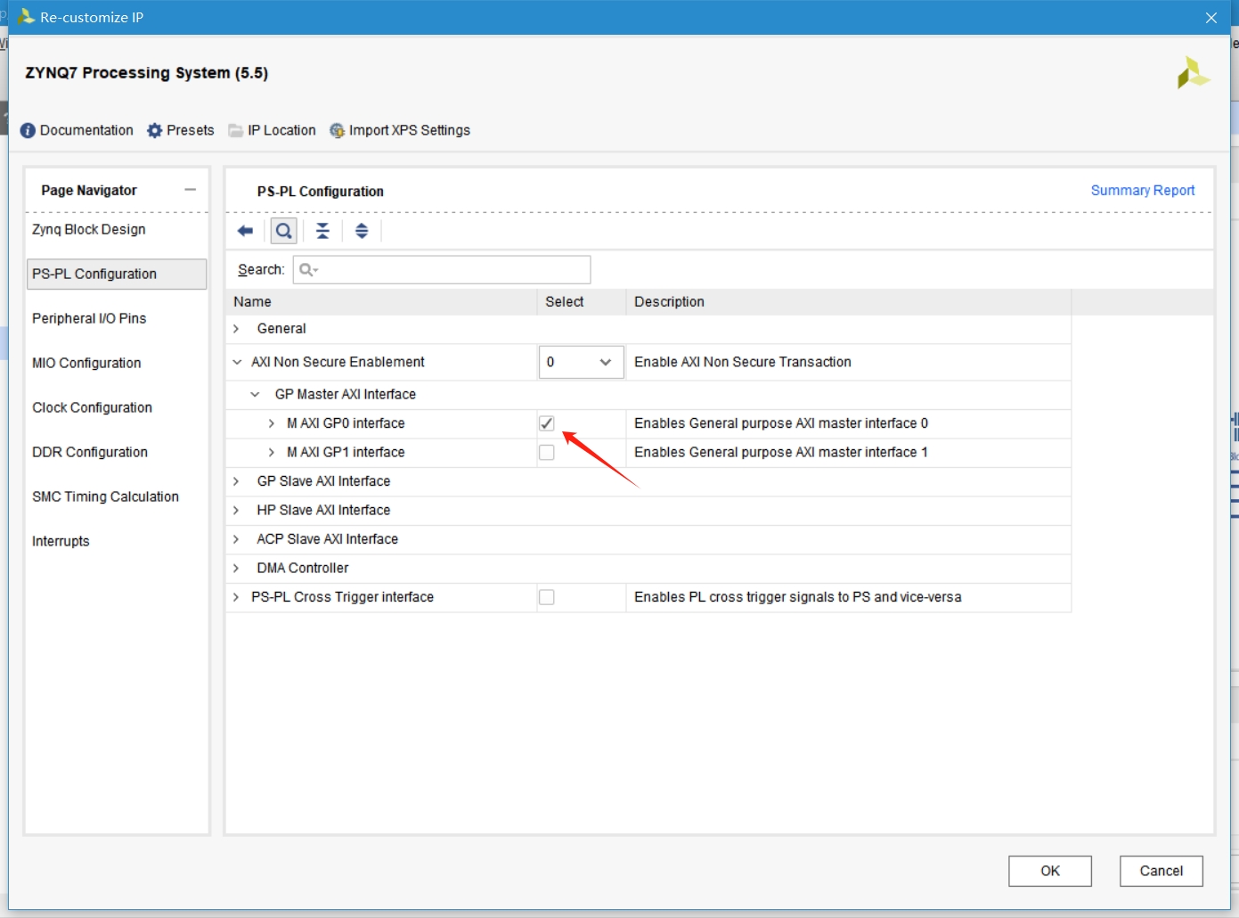Expand DMA Controller row
The height and width of the screenshot is (918, 1239).
236,568
